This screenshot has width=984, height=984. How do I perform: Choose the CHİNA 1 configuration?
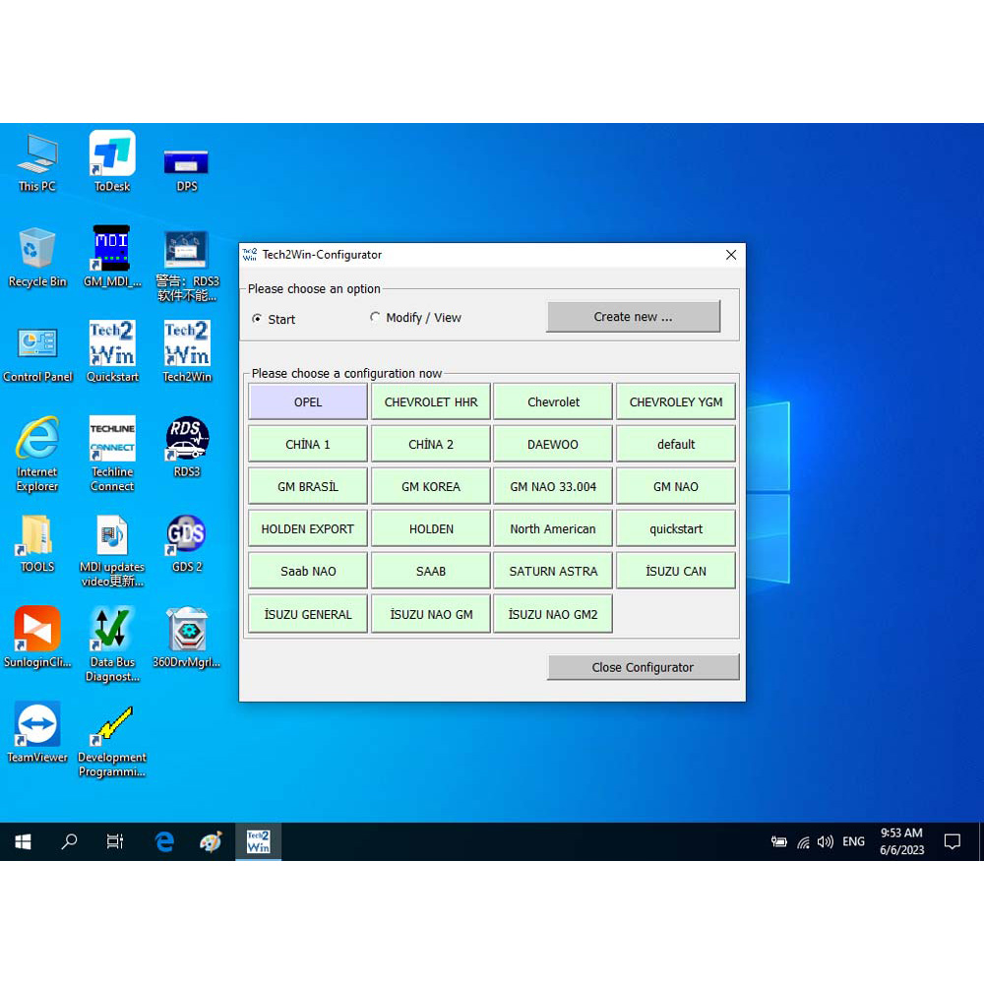coord(307,445)
